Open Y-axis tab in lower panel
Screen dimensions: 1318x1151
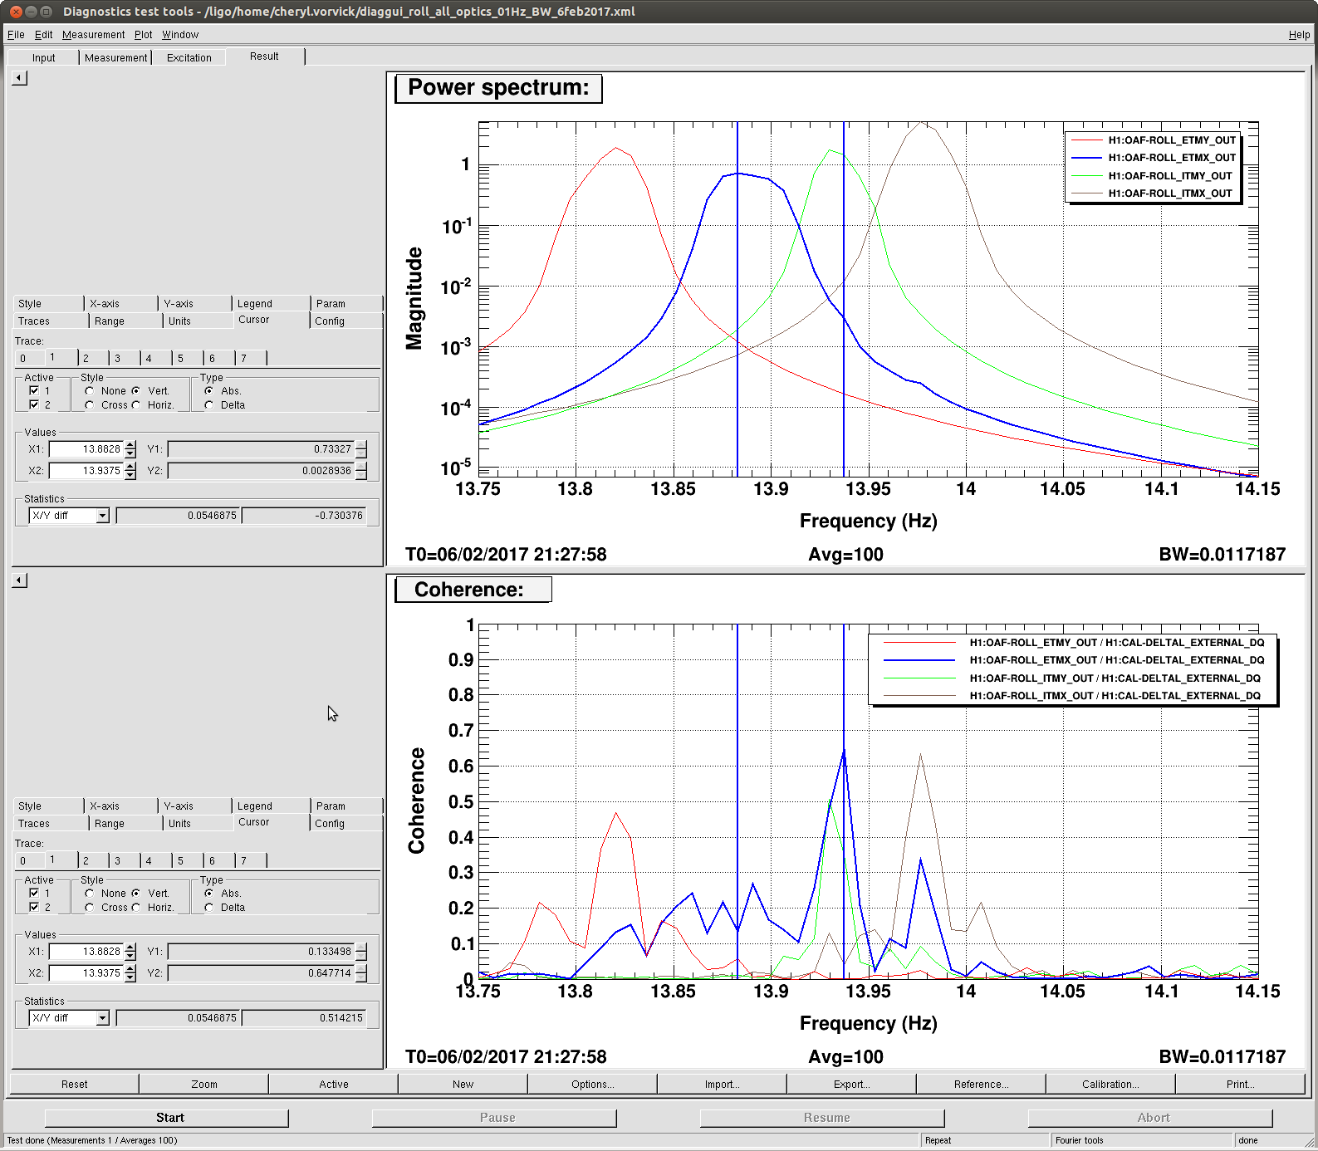(194, 806)
